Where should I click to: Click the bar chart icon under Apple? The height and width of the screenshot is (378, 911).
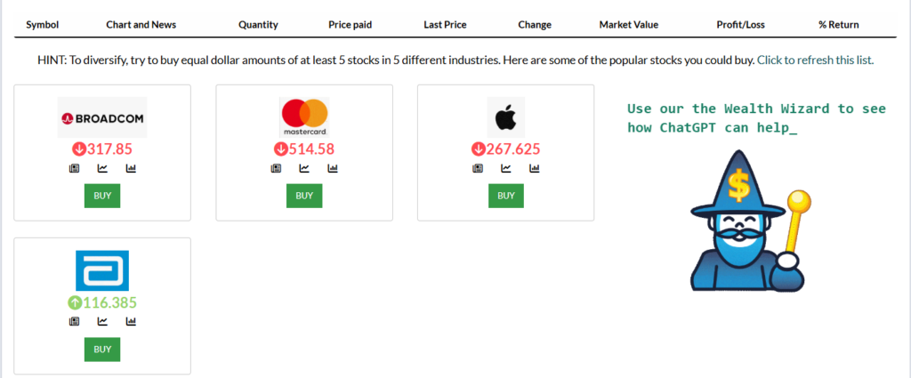[535, 168]
